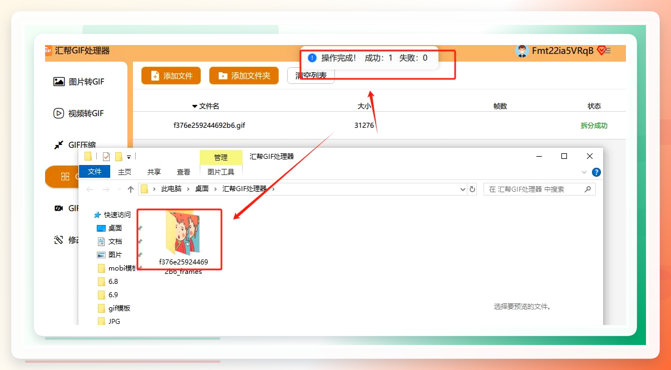
Task: Click the 管理 contextual tab
Action: pyautogui.click(x=221, y=158)
